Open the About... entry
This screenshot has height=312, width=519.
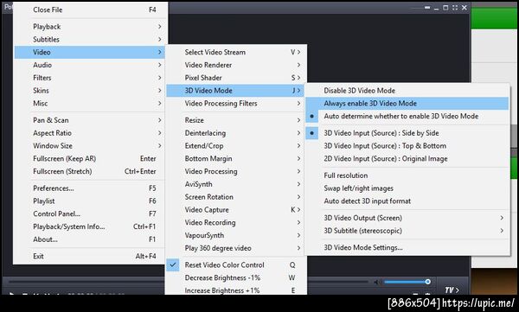pos(90,239)
